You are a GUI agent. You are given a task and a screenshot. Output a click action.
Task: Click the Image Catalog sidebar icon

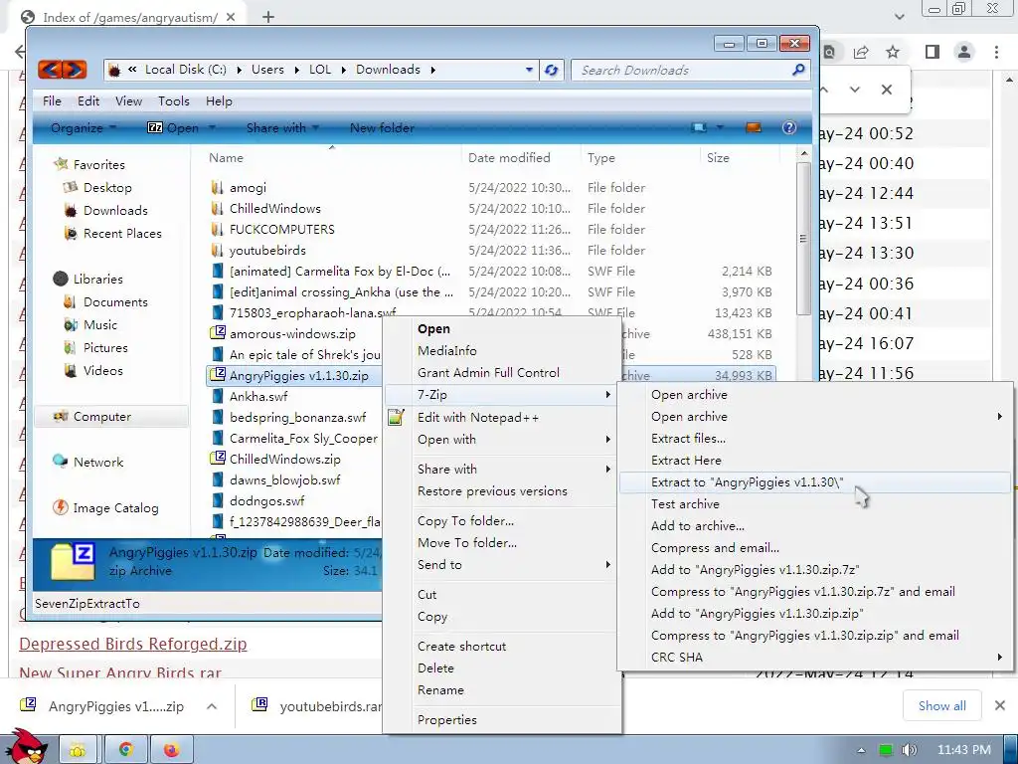point(61,507)
